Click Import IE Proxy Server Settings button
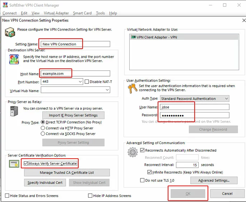 [73, 115]
